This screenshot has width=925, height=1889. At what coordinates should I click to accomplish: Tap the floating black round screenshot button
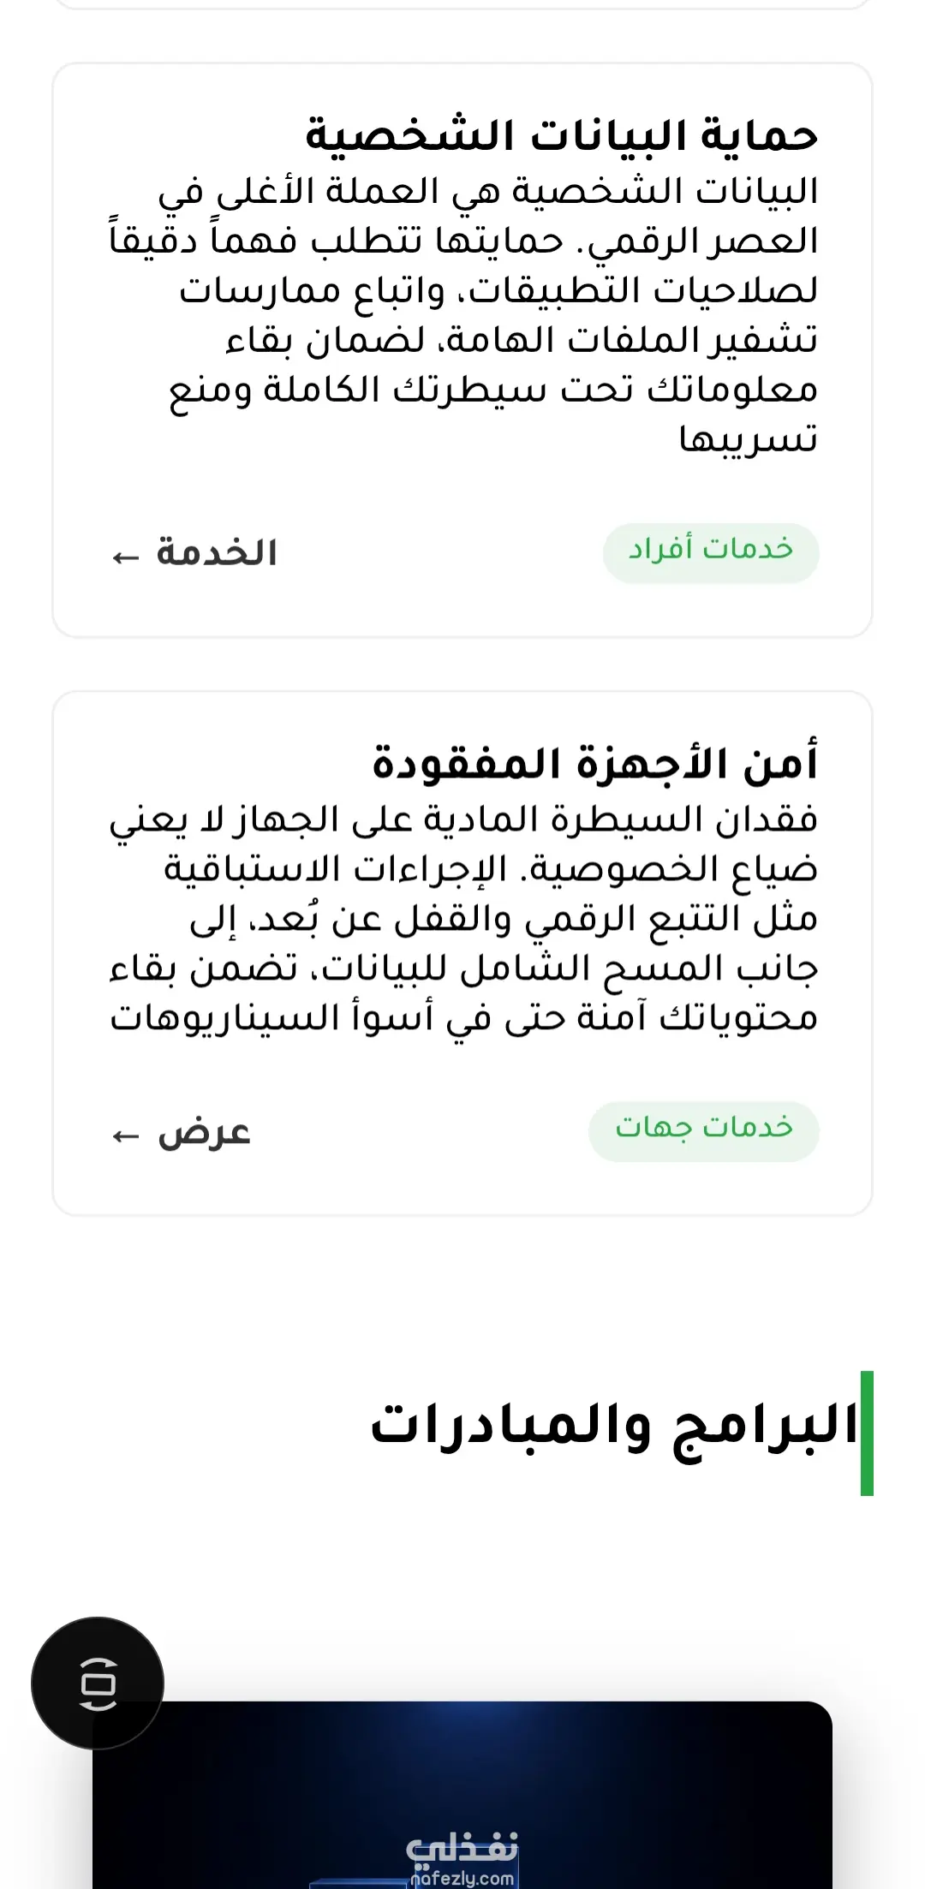point(98,1683)
